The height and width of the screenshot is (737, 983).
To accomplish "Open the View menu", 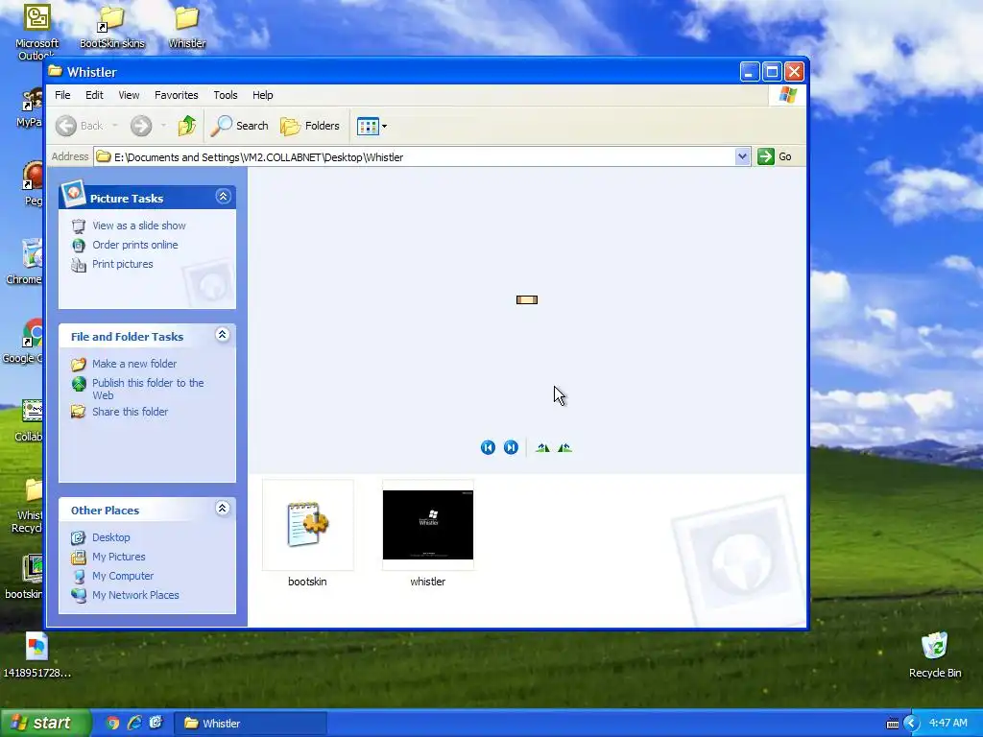I will click(x=129, y=95).
